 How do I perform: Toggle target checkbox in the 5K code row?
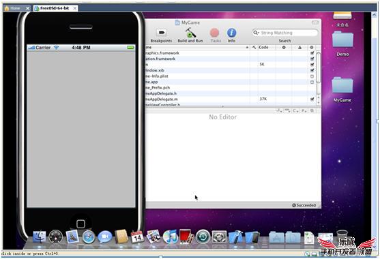point(312,64)
